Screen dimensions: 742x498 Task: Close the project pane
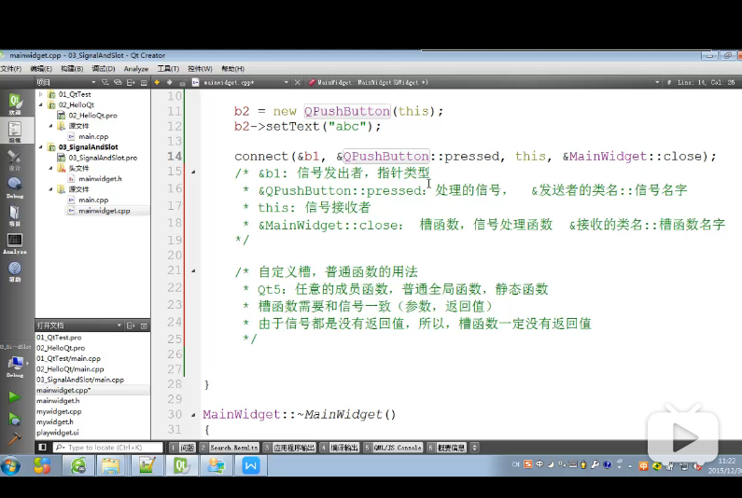click(x=144, y=82)
